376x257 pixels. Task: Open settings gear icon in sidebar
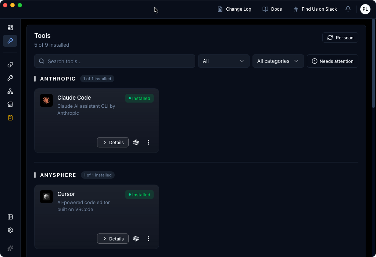[x=10, y=230]
